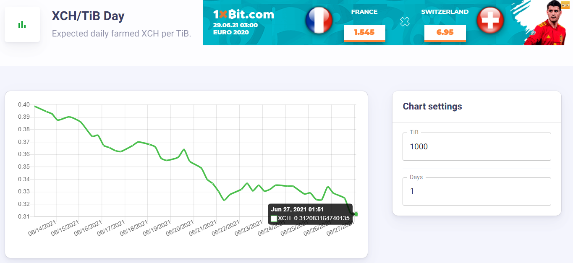Click the 1xBit.com logo
The height and width of the screenshot is (263, 573).
243,15
